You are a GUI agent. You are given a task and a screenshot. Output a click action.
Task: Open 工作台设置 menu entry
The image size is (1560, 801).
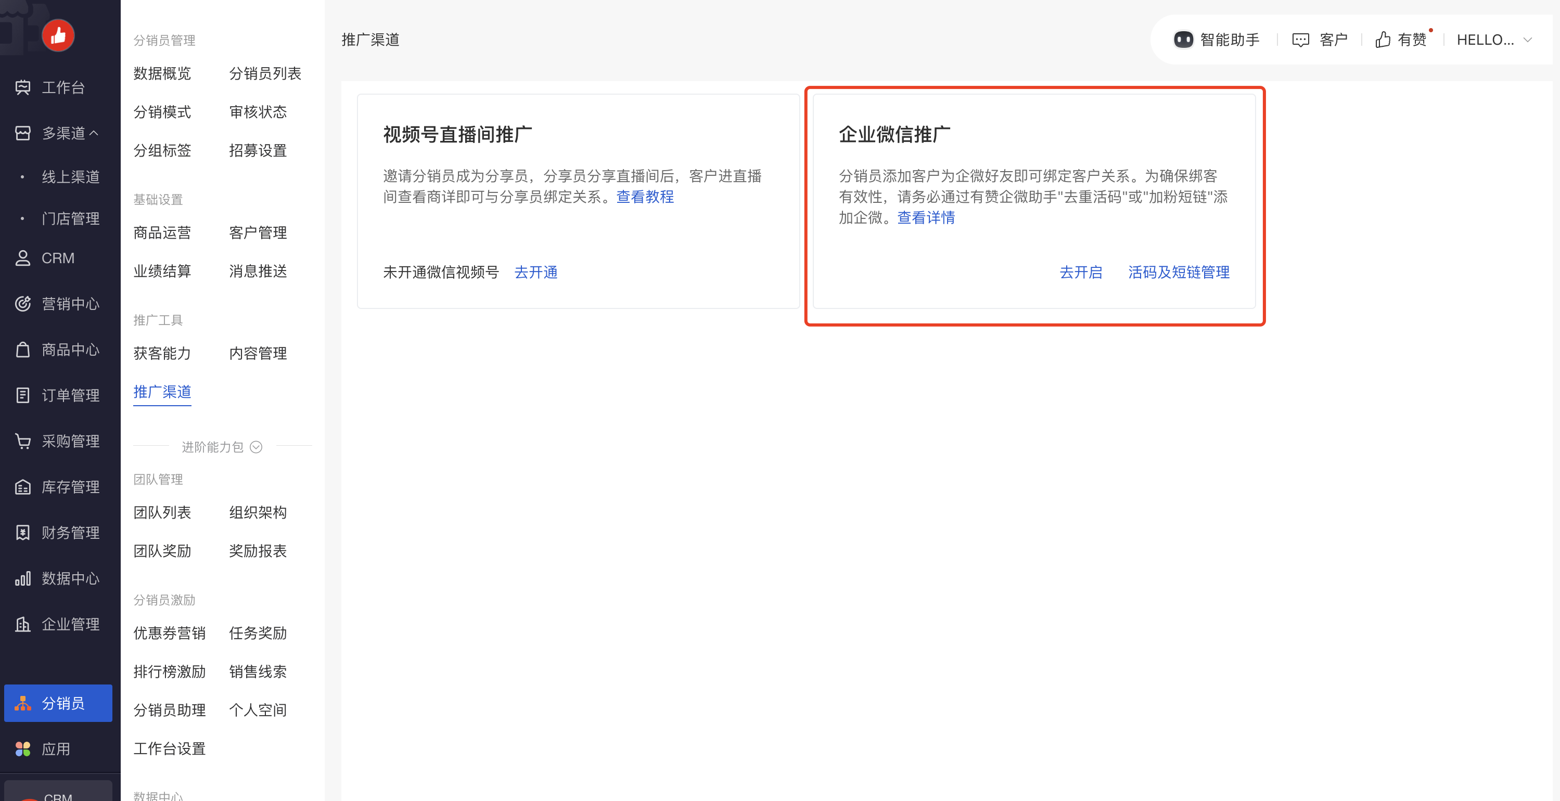[x=169, y=749]
